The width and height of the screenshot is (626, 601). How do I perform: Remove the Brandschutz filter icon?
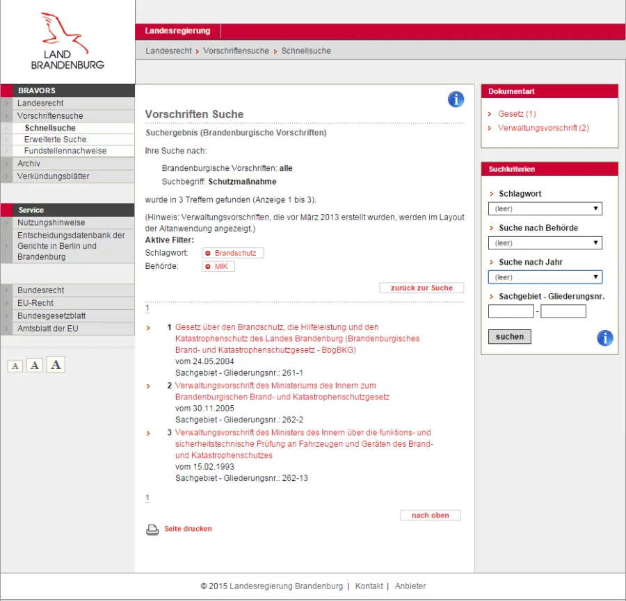[x=207, y=253]
